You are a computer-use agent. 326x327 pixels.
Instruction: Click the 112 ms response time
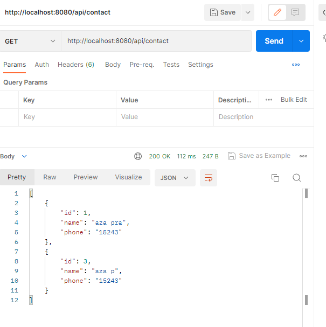[186, 156]
